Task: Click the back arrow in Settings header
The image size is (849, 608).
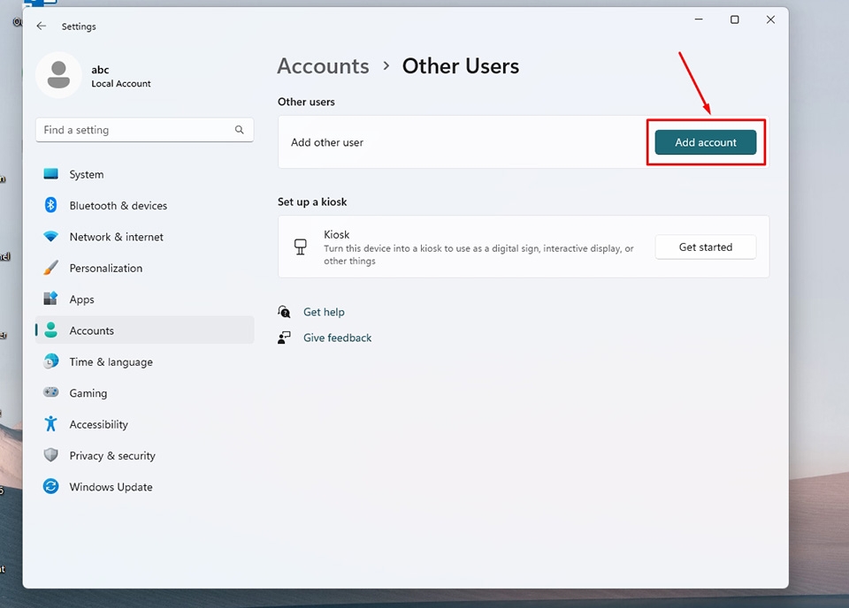Action: [x=42, y=26]
